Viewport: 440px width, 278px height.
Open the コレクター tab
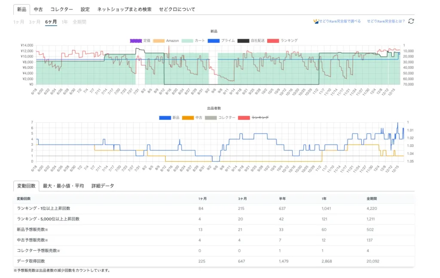(61, 9)
